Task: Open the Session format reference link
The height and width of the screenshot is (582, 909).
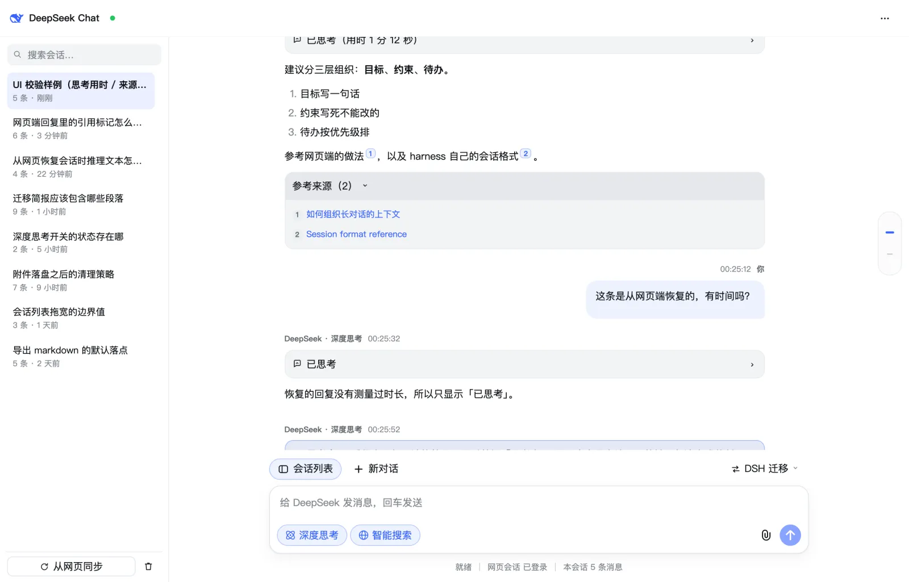Action: (356, 234)
